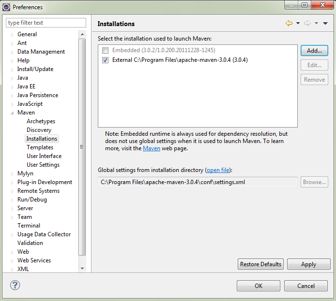Expand the XML tree node
This screenshot has height=301, width=336.
click(12, 270)
